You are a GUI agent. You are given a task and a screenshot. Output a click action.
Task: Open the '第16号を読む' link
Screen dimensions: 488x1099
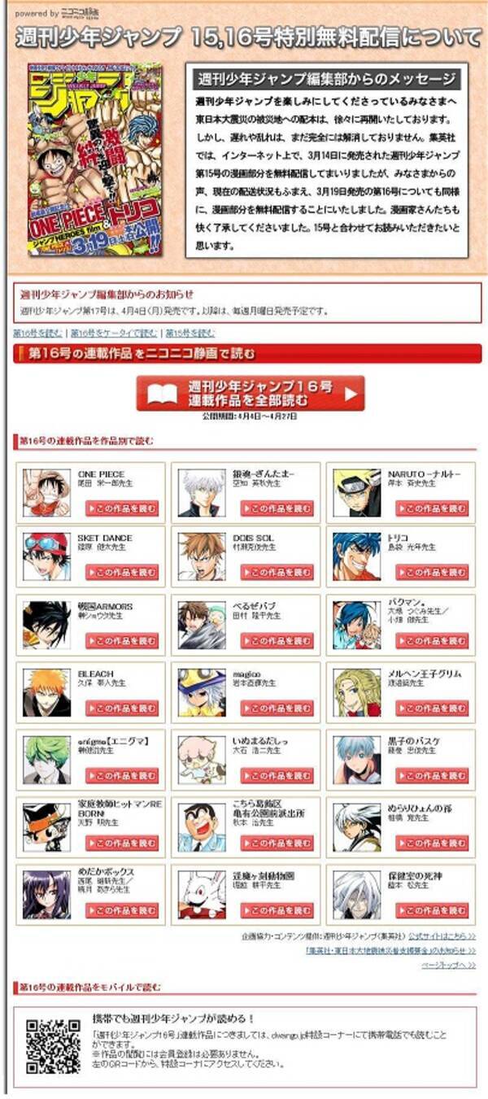click(37, 333)
